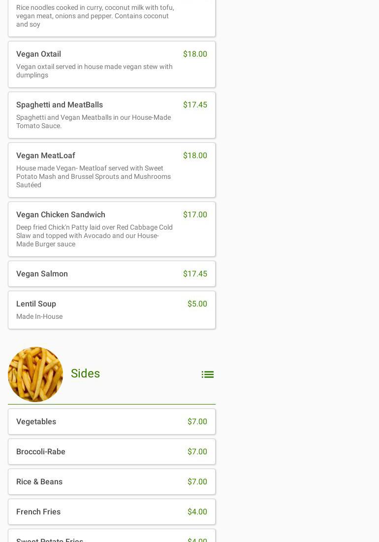
Task: Open the Sides category list icon
Action: tap(207, 374)
